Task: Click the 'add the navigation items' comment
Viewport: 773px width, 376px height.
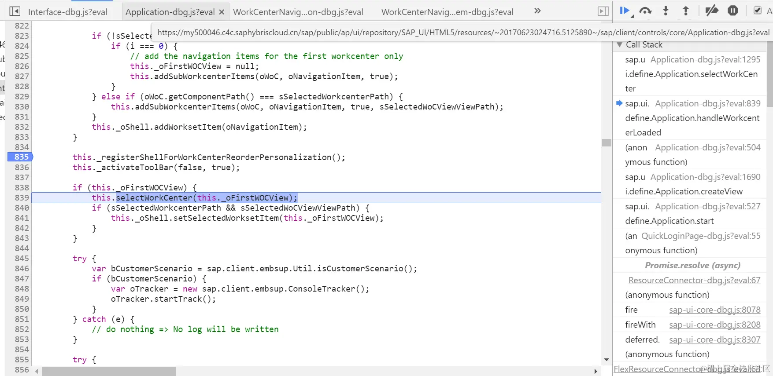Action: [266, 56]
